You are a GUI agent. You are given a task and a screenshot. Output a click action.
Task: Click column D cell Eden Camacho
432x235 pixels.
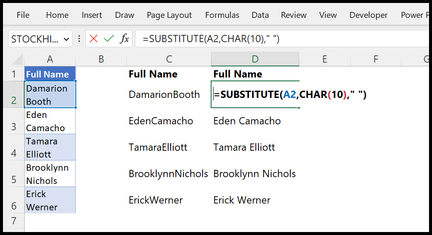click(255, 120)
